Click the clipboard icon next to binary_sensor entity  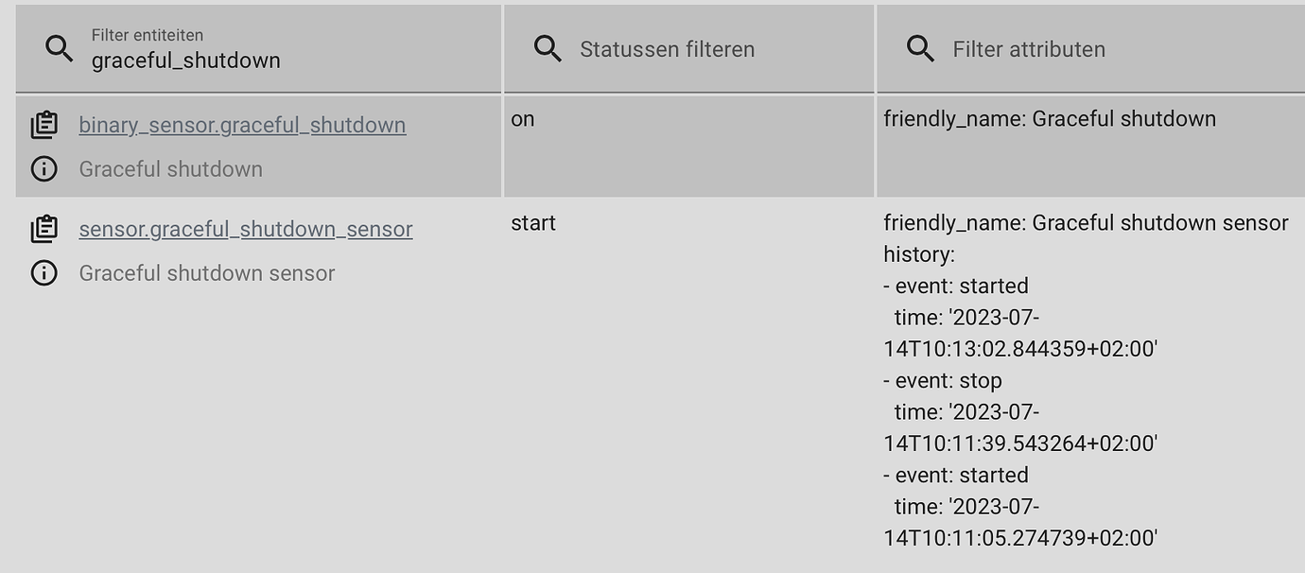tap(44, 124)
